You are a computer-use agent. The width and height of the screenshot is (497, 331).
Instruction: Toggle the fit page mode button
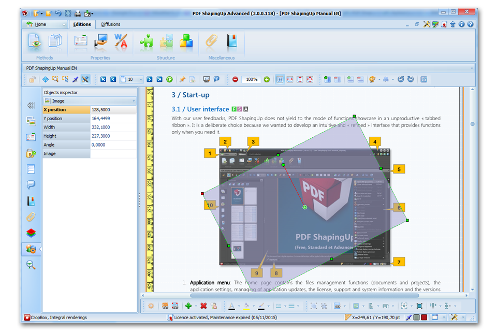point(310,79)
